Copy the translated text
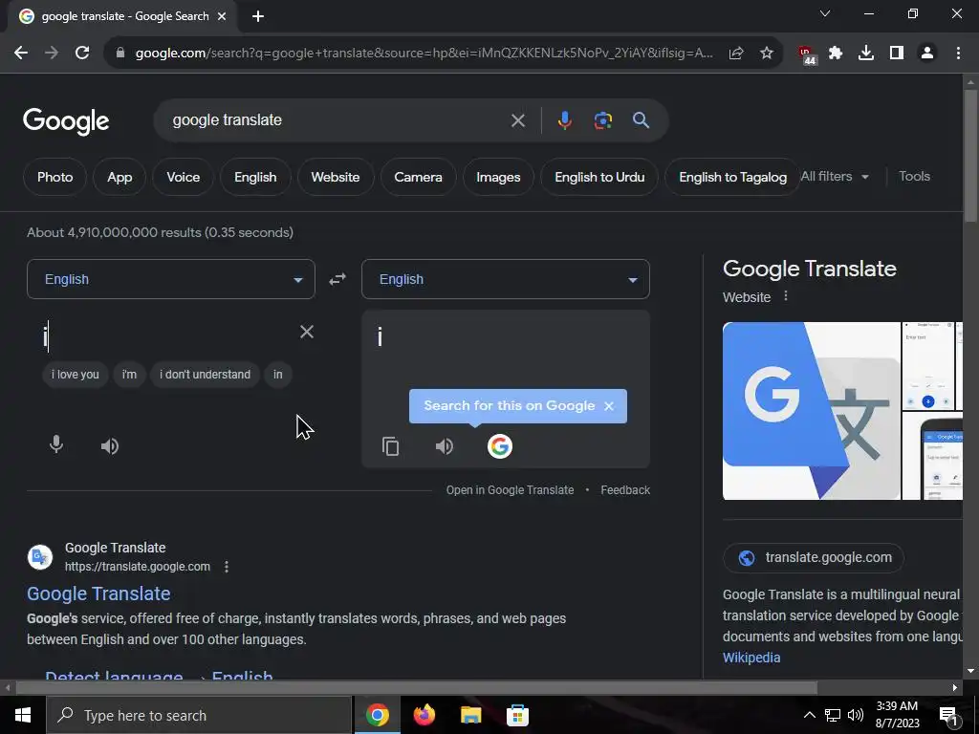979x734 pixels. 391,446
